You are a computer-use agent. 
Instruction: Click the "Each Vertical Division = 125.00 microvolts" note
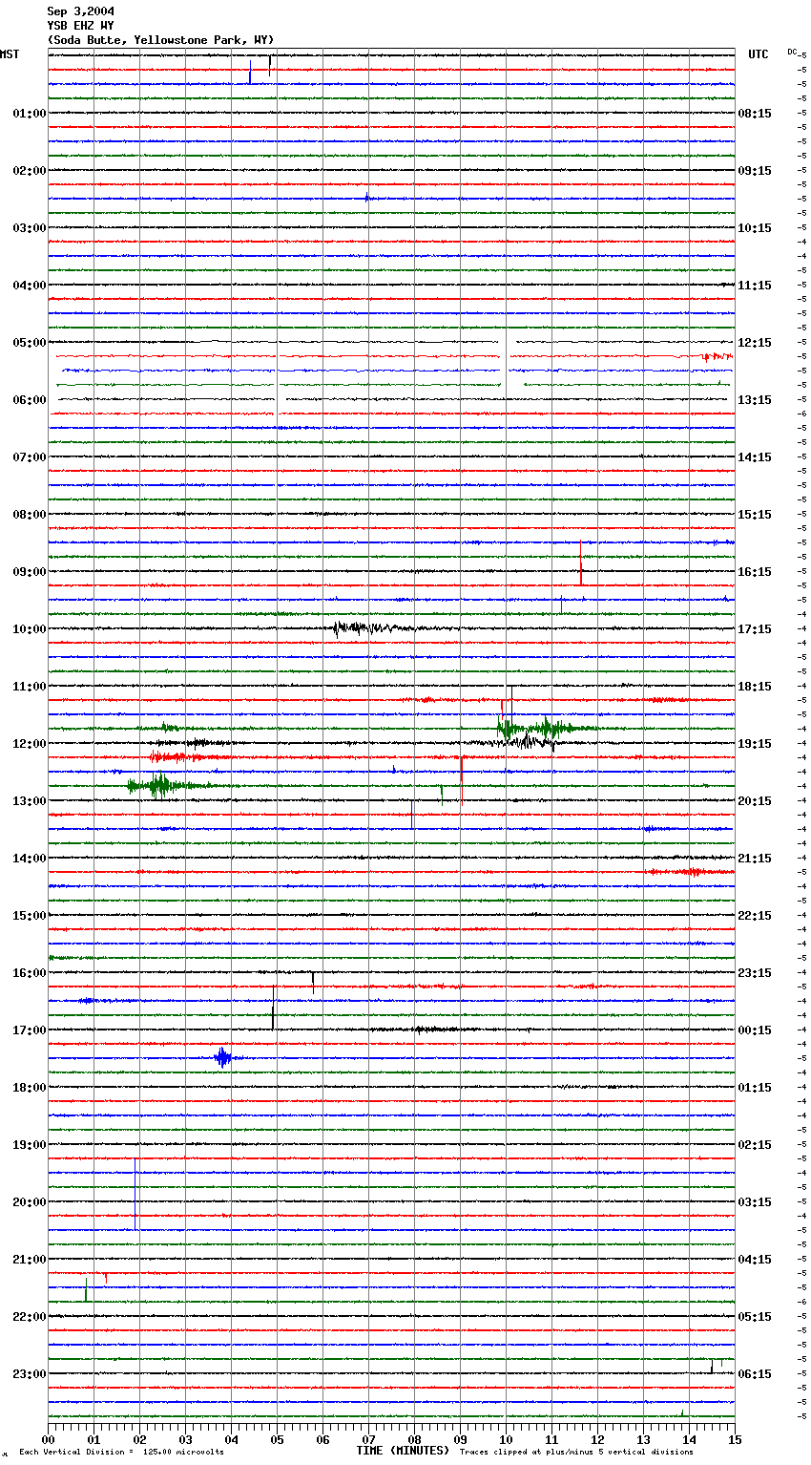[x=121, y=1453]
